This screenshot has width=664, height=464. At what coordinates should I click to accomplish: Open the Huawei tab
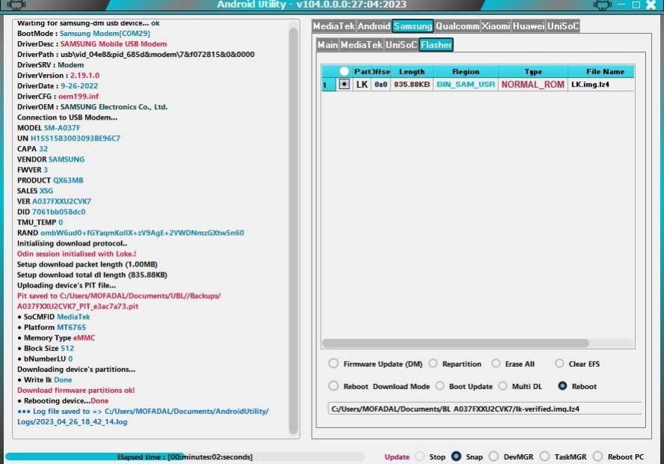(x=529, y=26)
